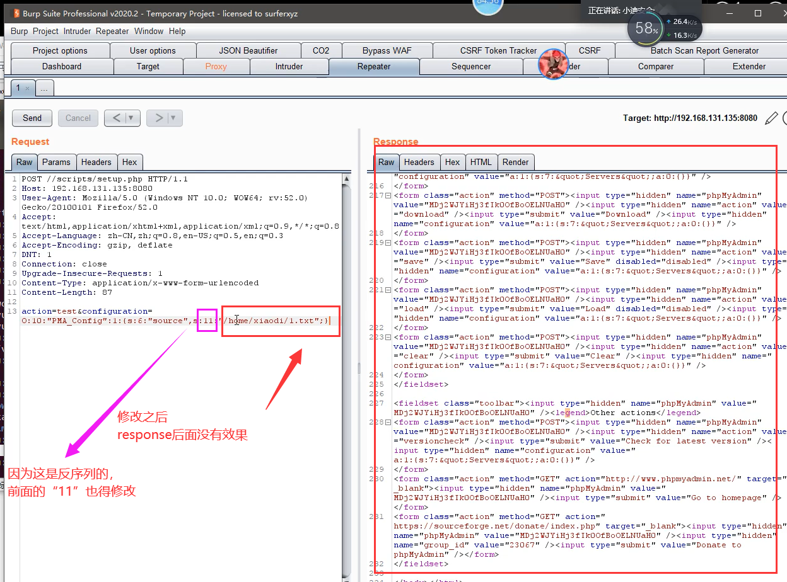787x582 pixels.
Task: Switch to the Dashboard tab
Action: pos(62,66)
